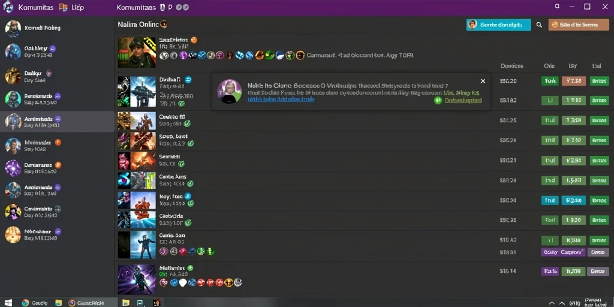
Task: Click the green check in Ciobdida row
Action: click(x=188, y=223)
